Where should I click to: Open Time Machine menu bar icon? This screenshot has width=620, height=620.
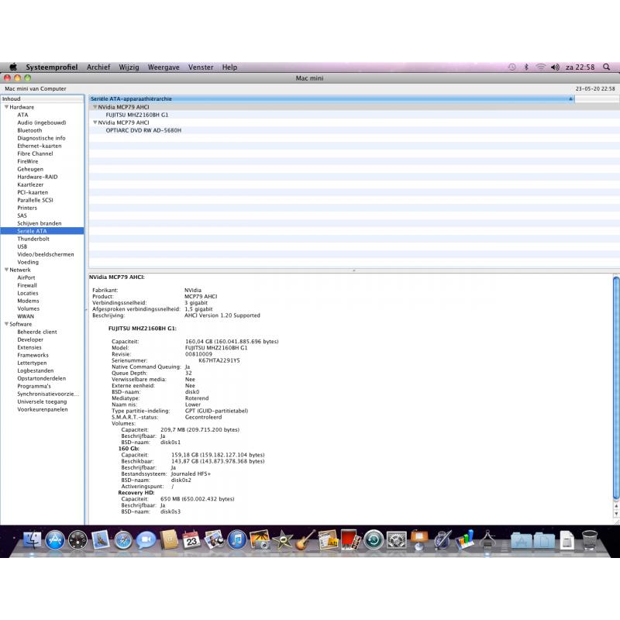[x=512, y=67]
